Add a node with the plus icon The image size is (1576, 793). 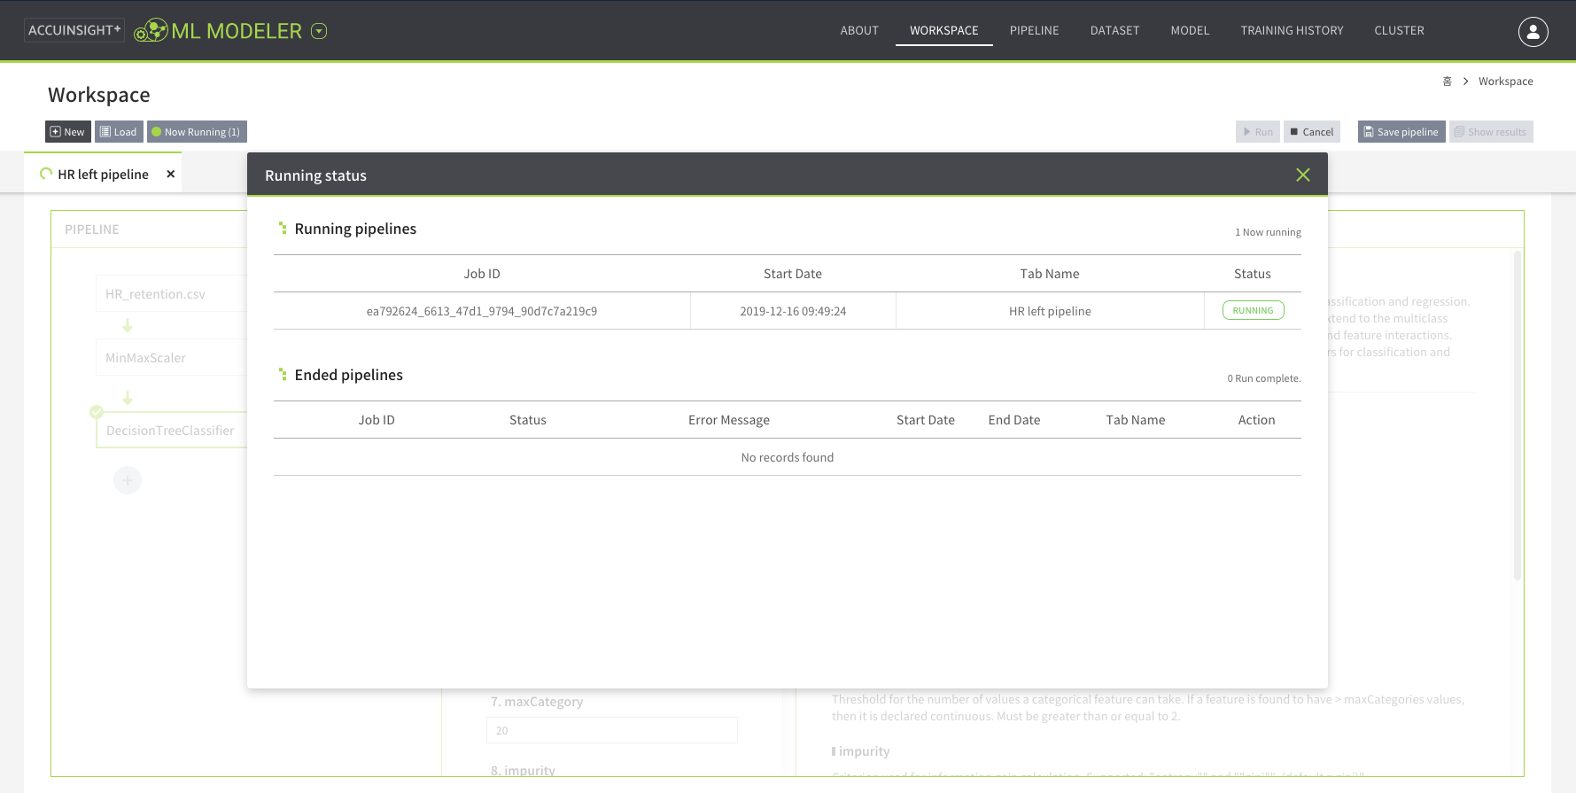128,480
